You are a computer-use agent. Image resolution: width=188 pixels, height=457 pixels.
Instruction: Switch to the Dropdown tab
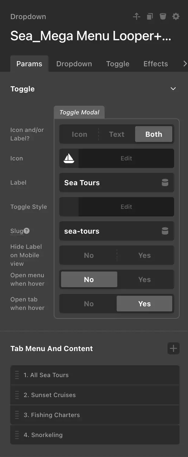pos(74,64)
